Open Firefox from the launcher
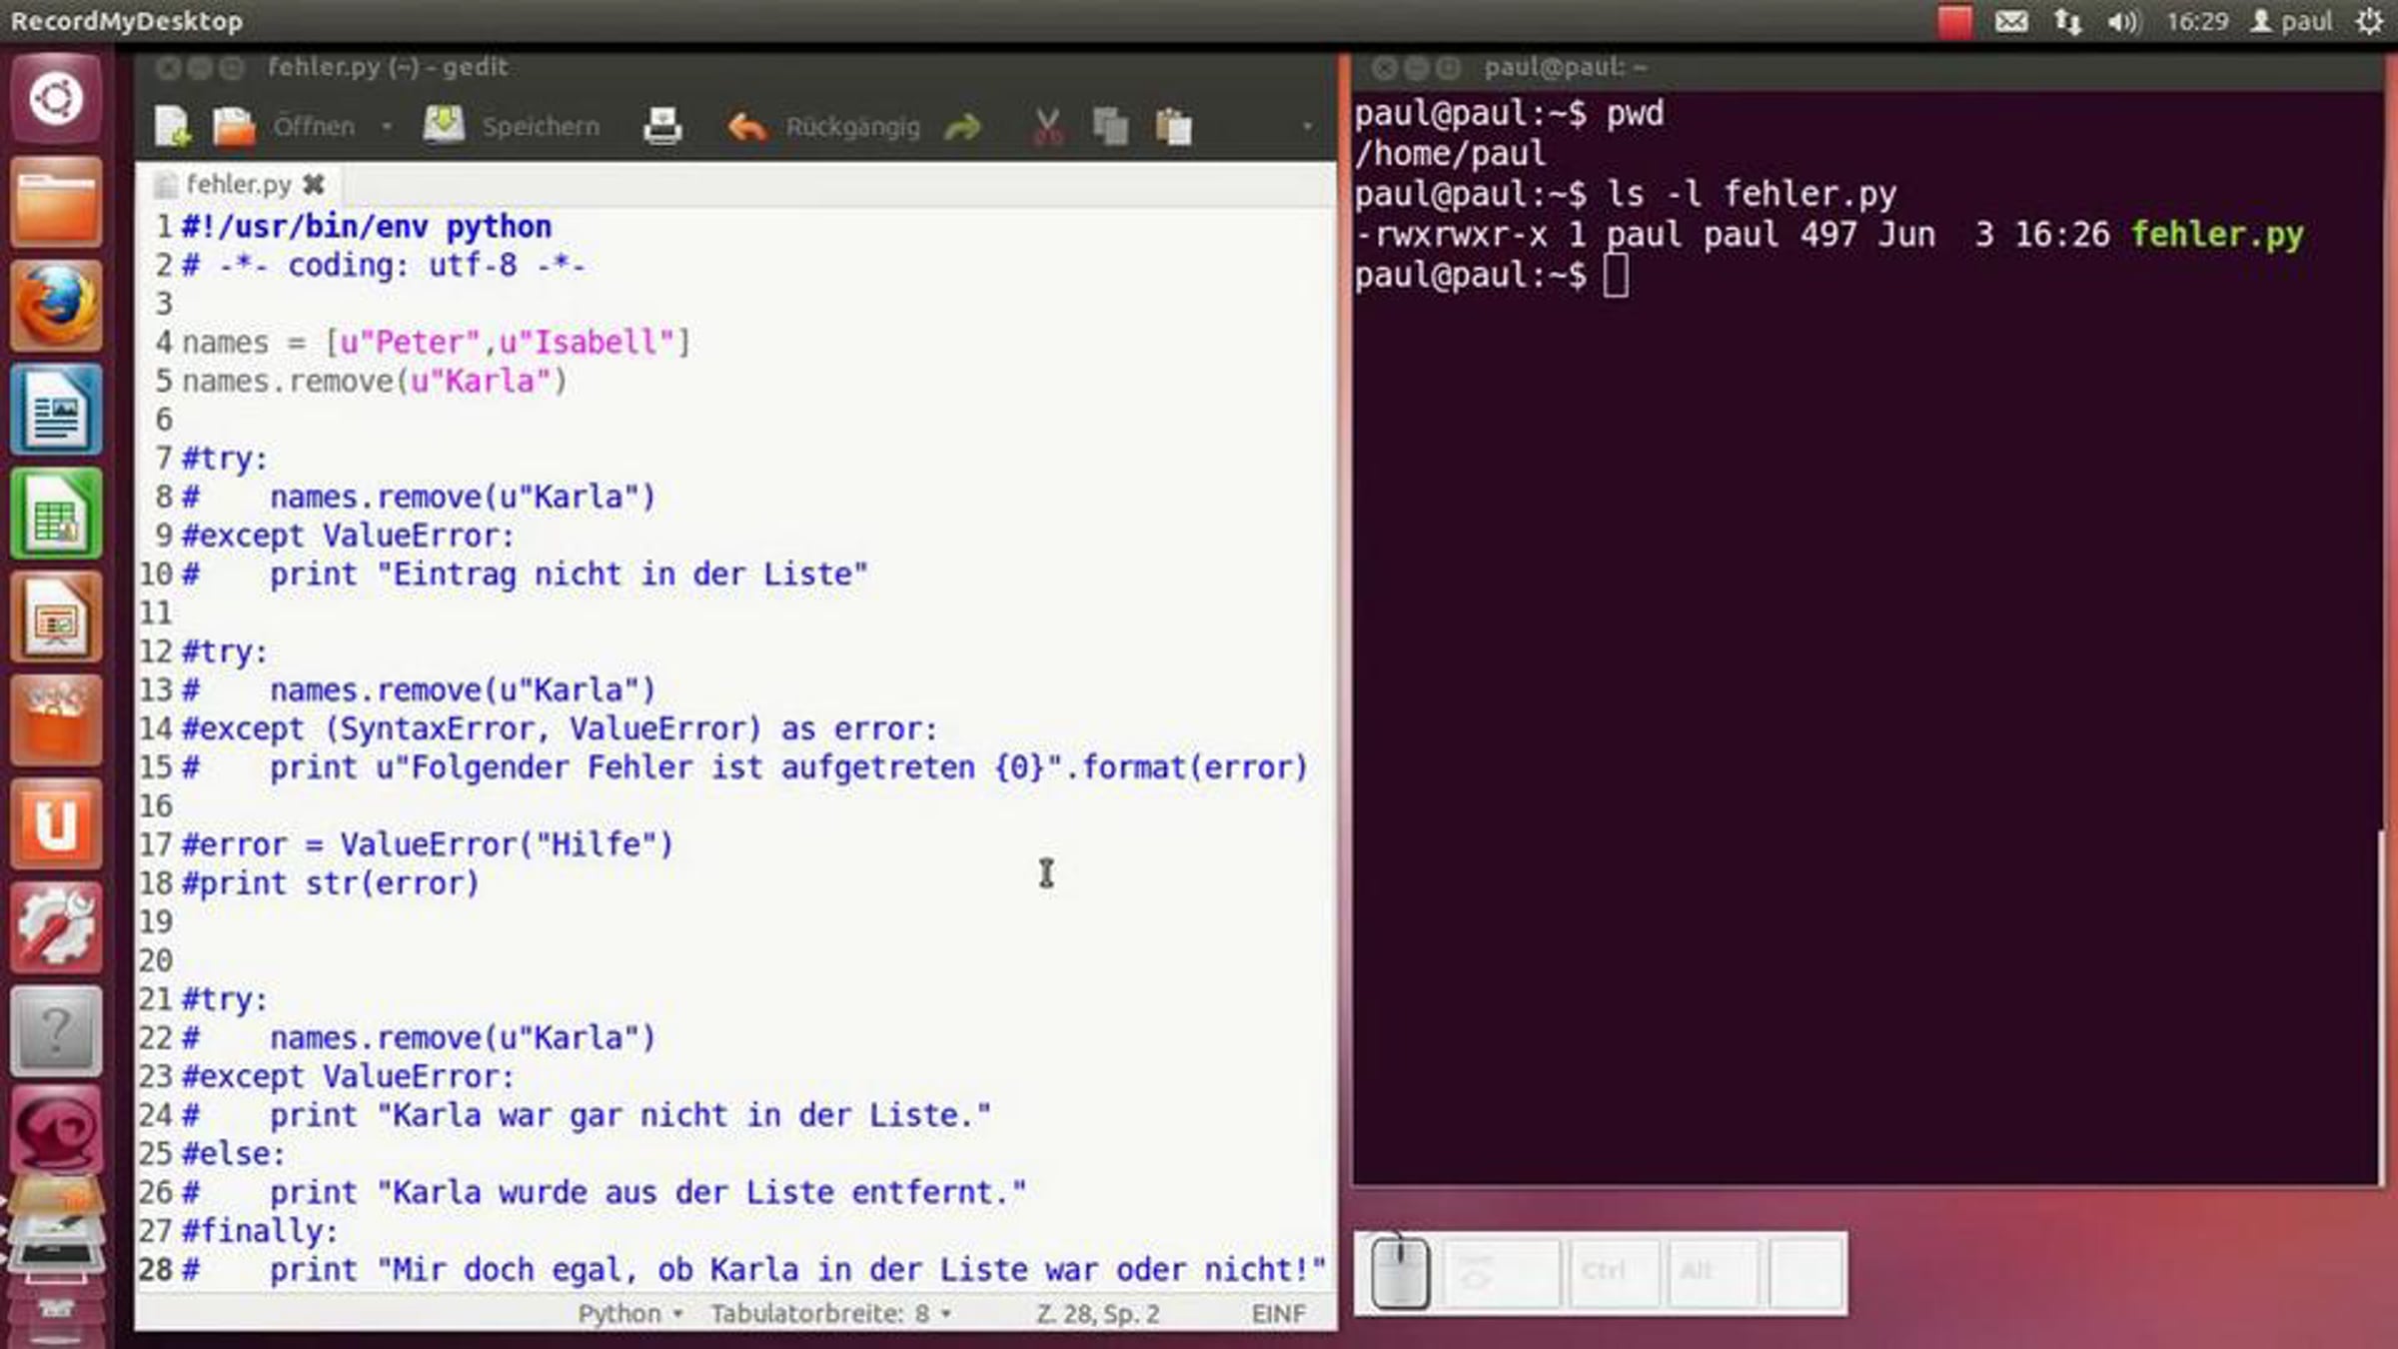2398x1349 pixels. [x=56, y=305]
